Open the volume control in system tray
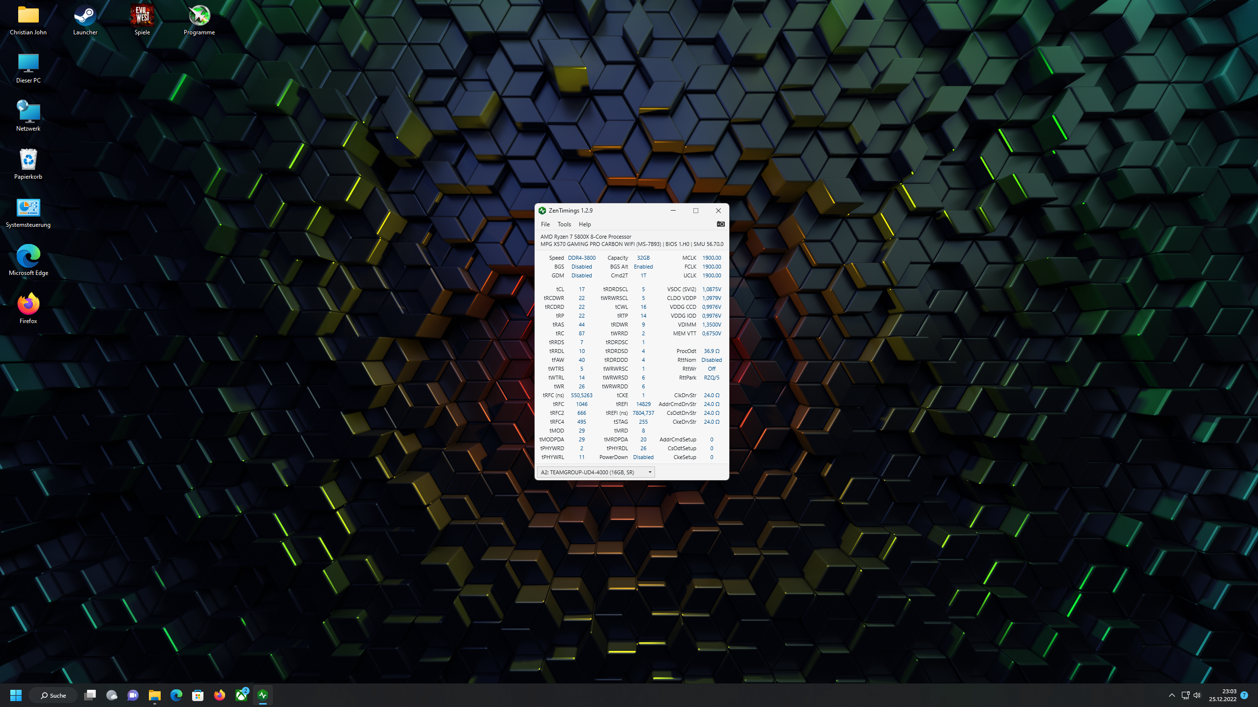Viewport: 1258px width, 707px height. click(1197, 695)
